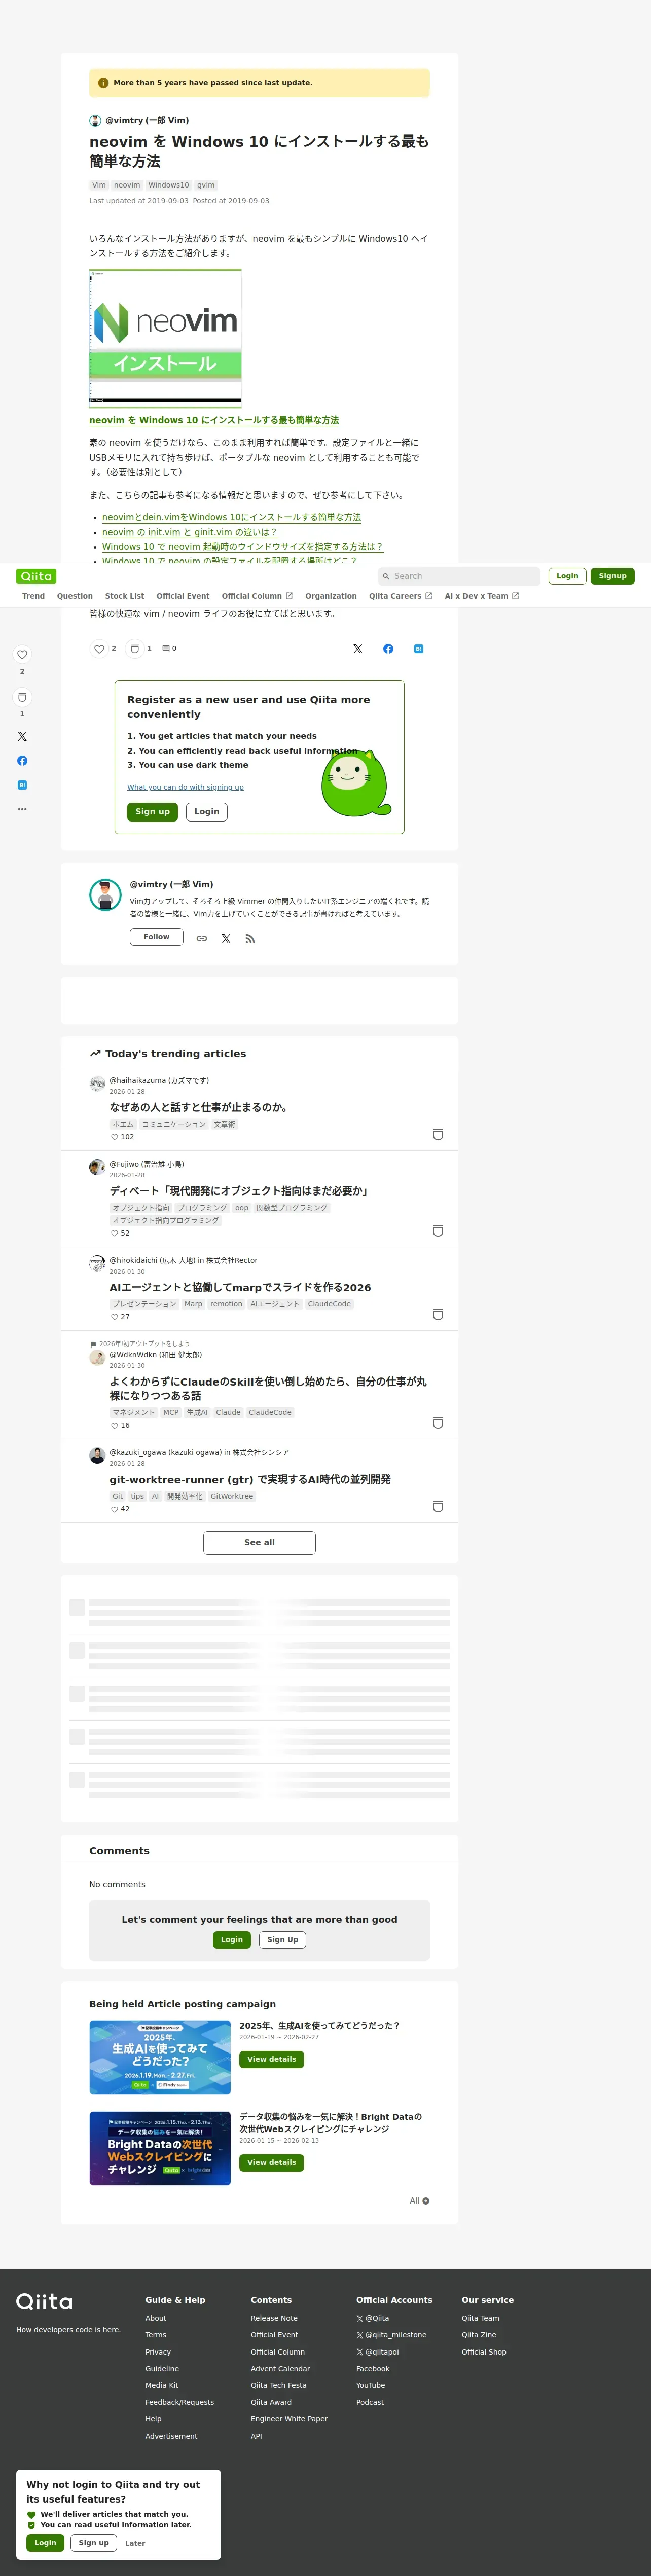Open the Official Column tab
The height and width of the screenshot is (2576, 651).
pos(257,596)
